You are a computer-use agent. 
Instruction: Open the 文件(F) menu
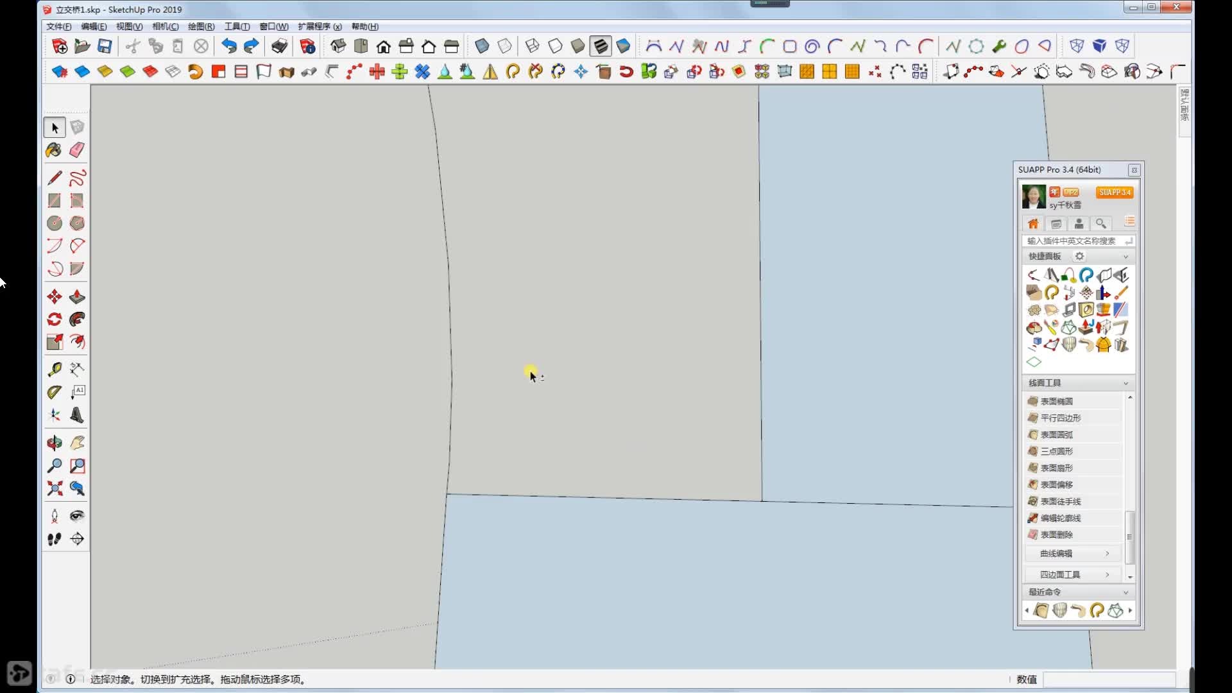click(59, 26)
